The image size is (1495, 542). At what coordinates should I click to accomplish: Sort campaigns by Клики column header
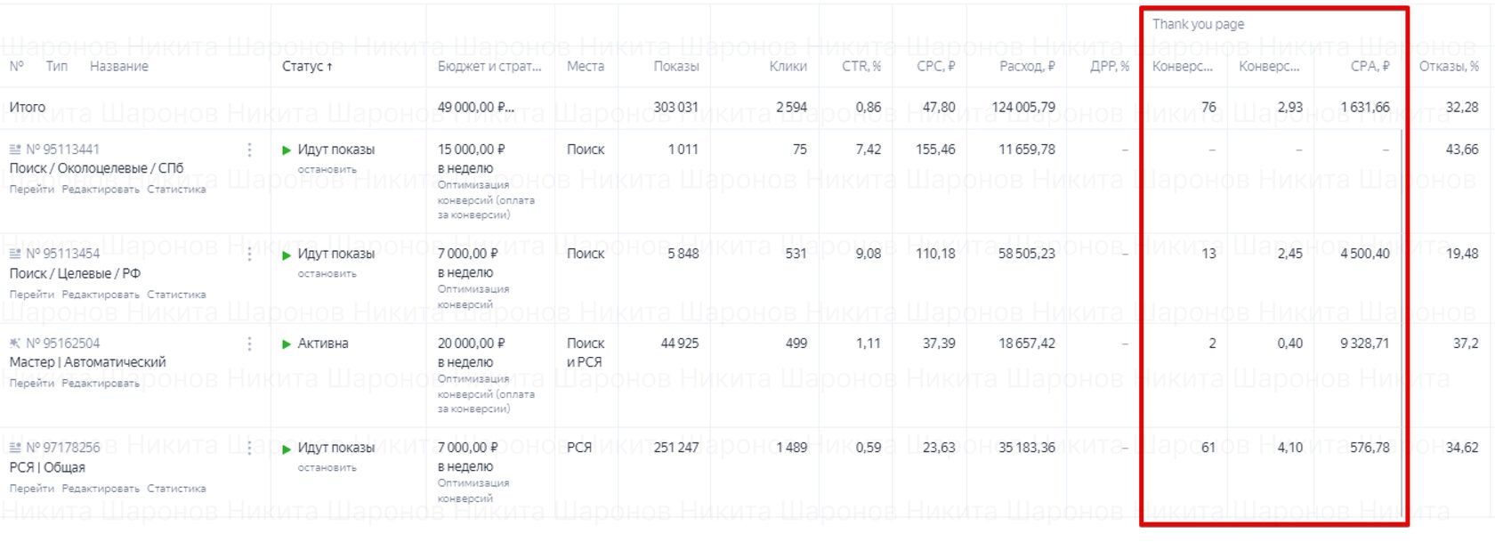(x=788, y=67)
